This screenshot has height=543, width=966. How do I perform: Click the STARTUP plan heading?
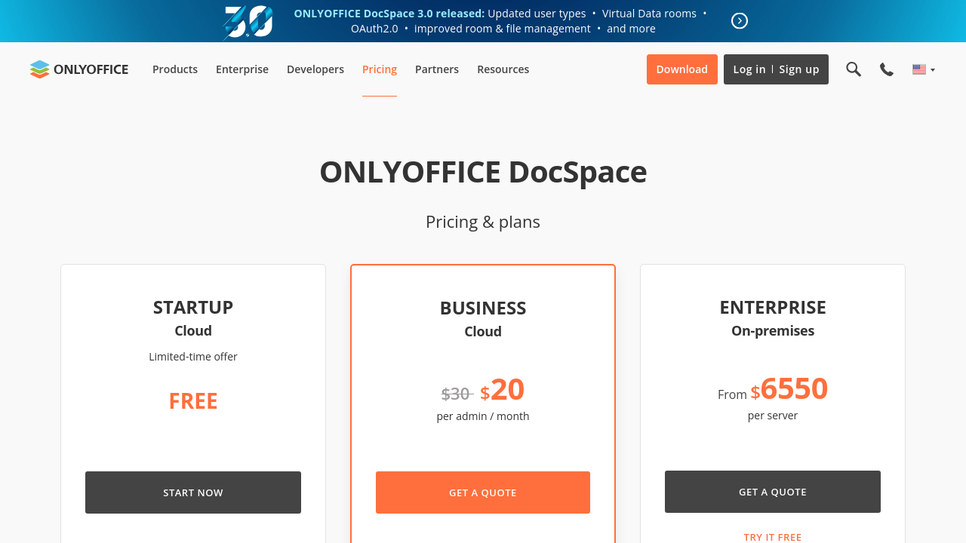click(193, 307)
